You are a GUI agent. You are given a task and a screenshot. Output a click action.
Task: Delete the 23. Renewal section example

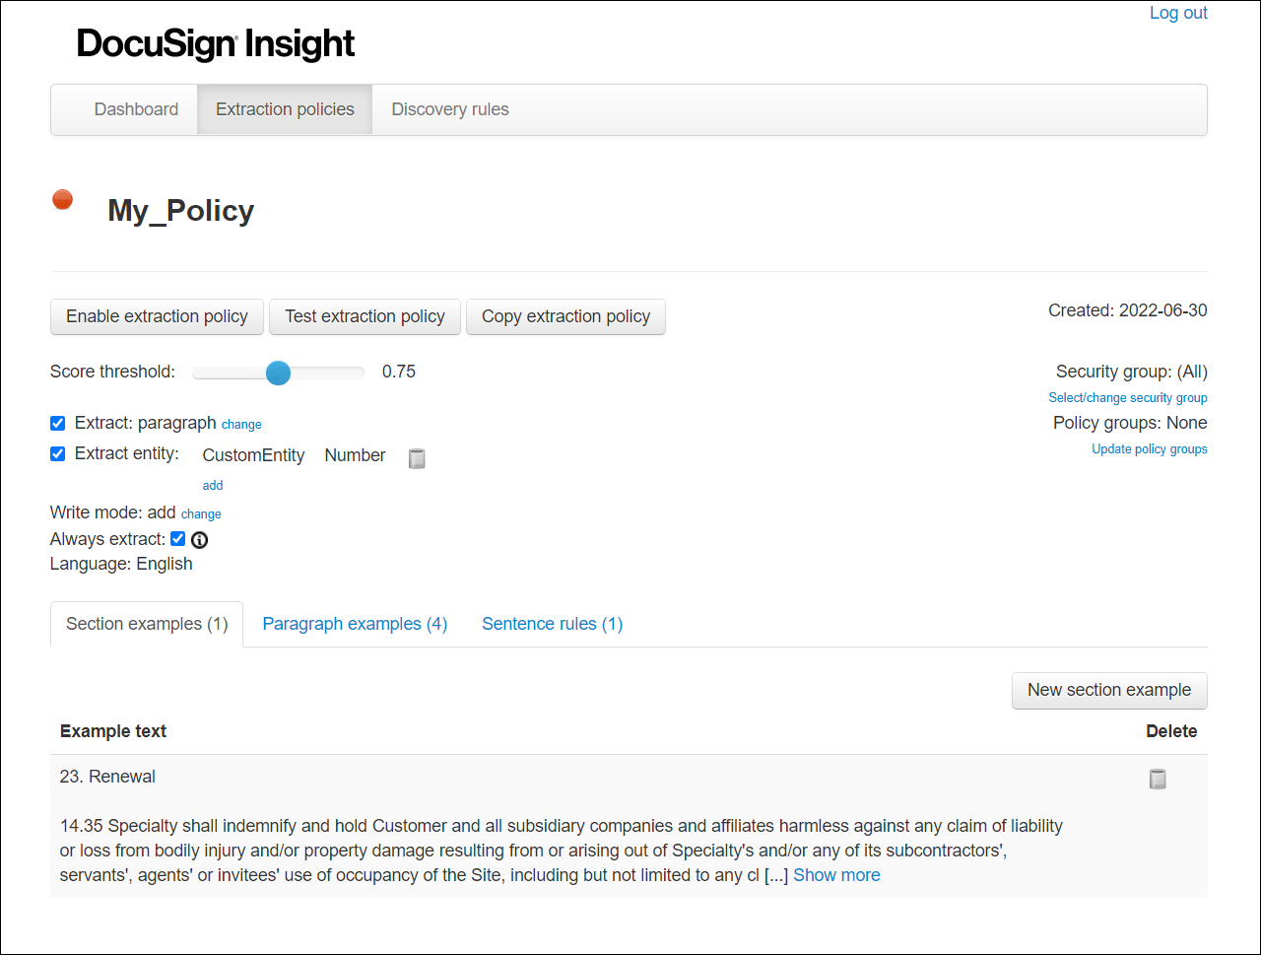(x=1157, y=778)
